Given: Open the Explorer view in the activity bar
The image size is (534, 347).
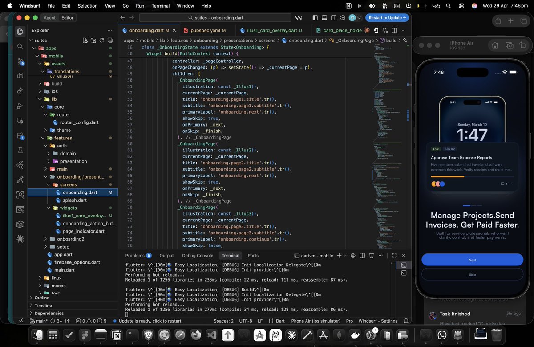Looking at the screenshot, I should coord(20,31).
